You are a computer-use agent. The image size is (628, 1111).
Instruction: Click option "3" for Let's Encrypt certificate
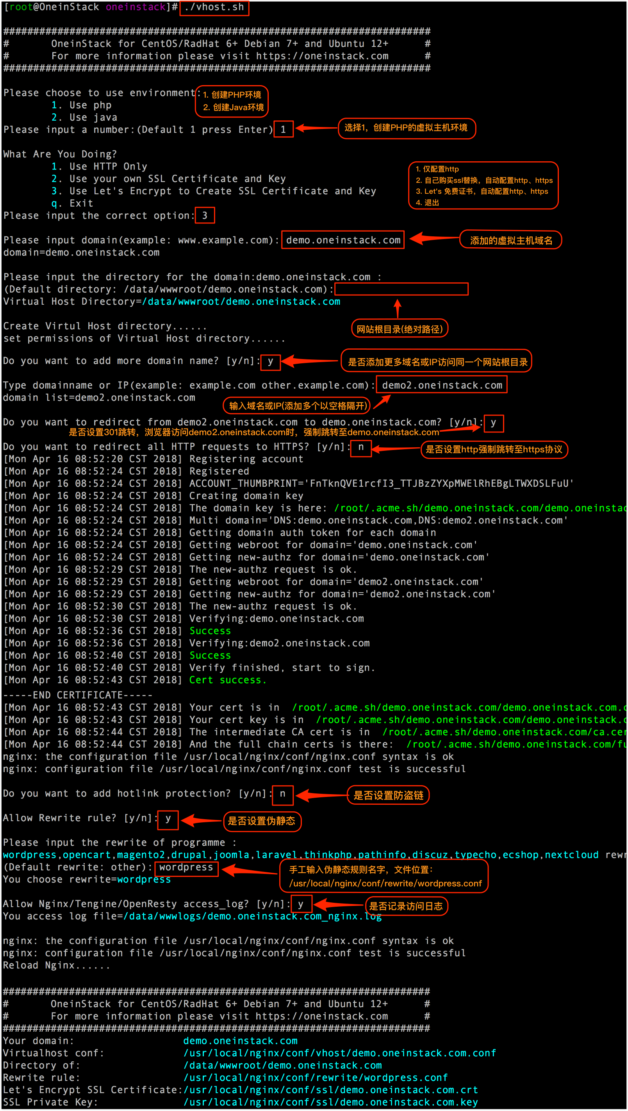tap(205, 215)
